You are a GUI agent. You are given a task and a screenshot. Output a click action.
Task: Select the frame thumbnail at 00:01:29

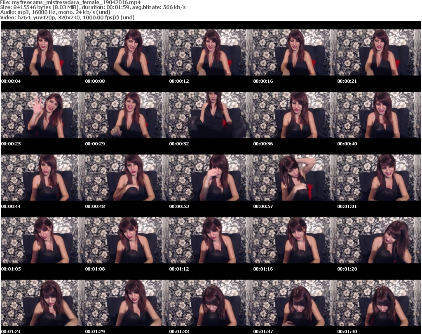(127, 303)
